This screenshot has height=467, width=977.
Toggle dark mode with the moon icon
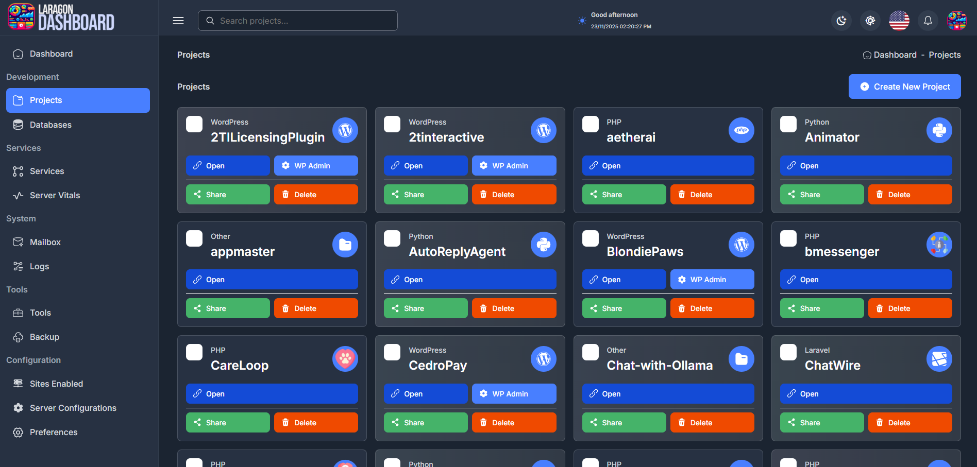coord(841,21)
